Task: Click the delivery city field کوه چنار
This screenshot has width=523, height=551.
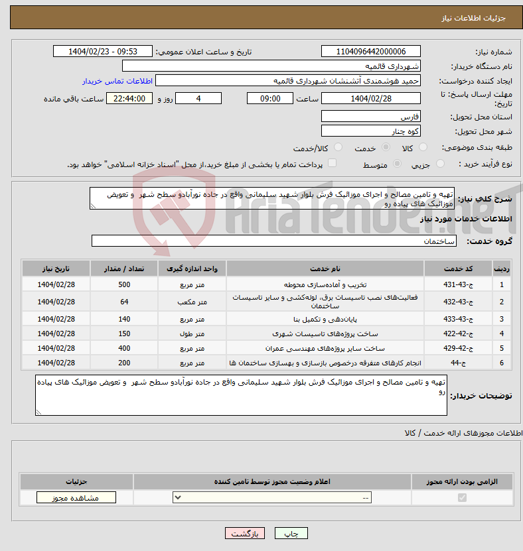Action: (x=371, y=131)
